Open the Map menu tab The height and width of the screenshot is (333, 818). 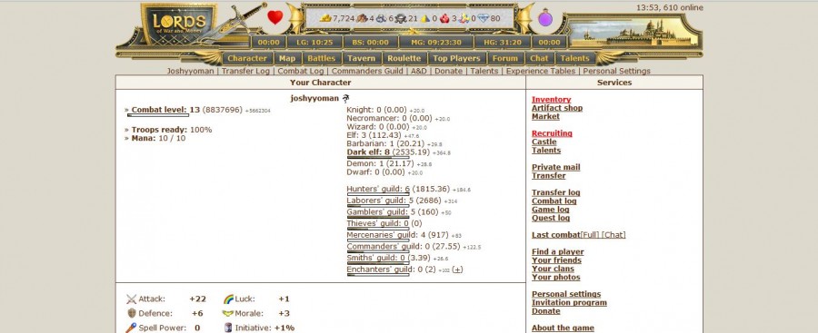[287, 58]
